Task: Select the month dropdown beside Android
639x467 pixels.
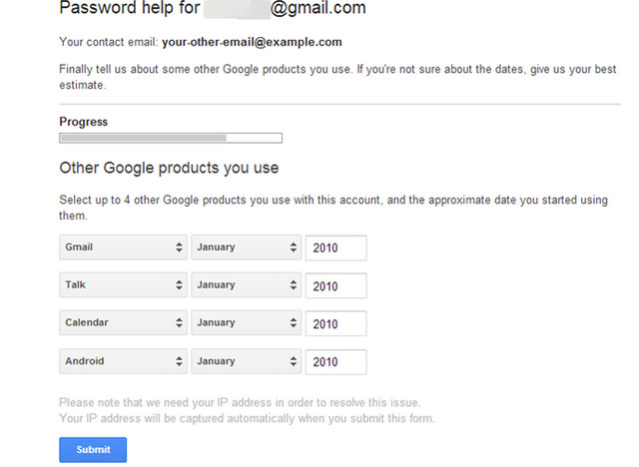Action: pos(246,361)
